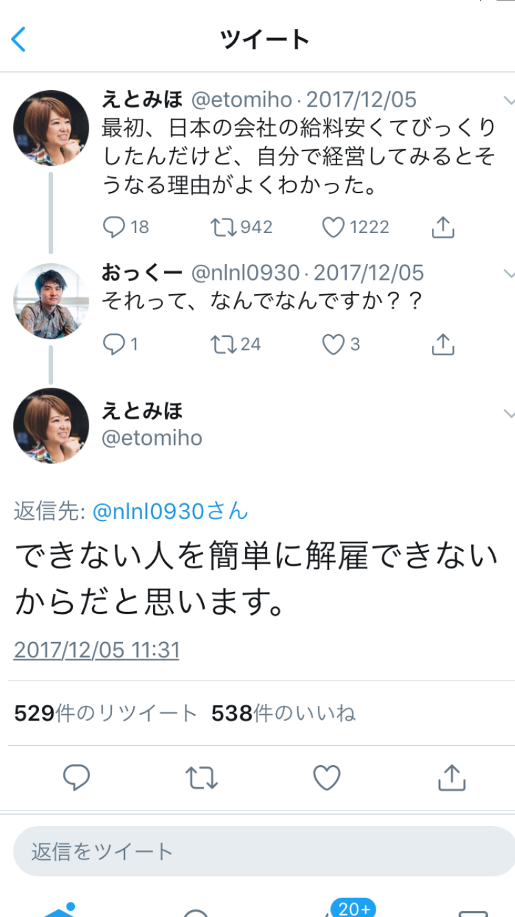Tap the back arrow in header
Viewport: 515px width, 917px height.
(19, 39)
